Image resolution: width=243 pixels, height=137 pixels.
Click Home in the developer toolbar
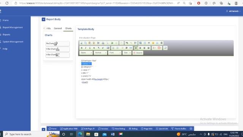pos(52,129)
